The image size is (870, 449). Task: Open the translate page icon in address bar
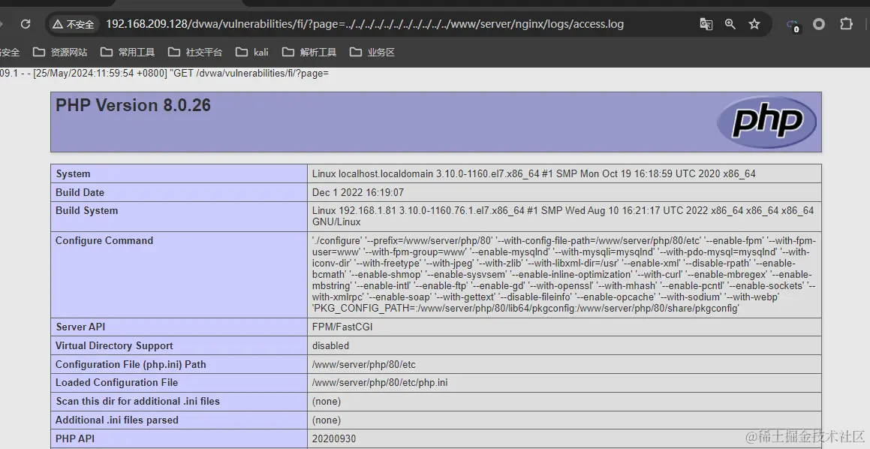click(x=706, y=24)
